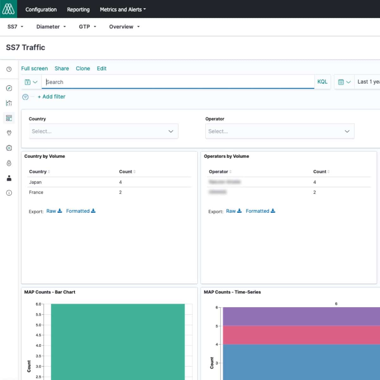
Task: Click the green bar in MAP Counts Bar Chart
Action: point(118,342)
